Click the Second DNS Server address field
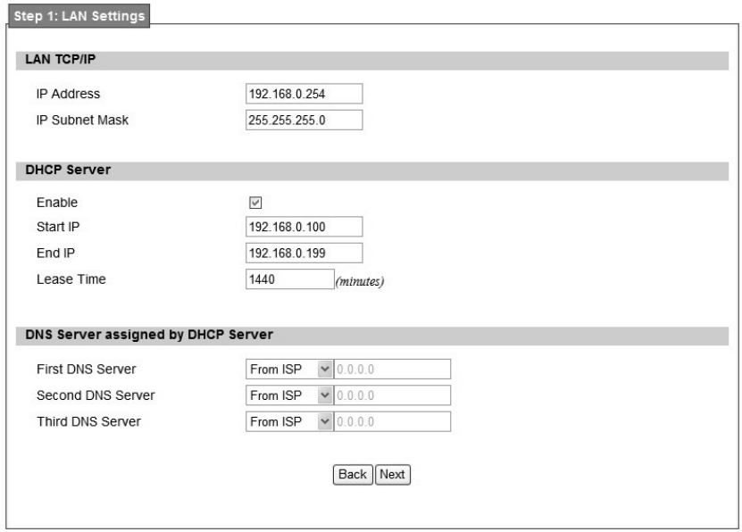The height and width of the screenshot is (532, 742). (x=392, y=395)
